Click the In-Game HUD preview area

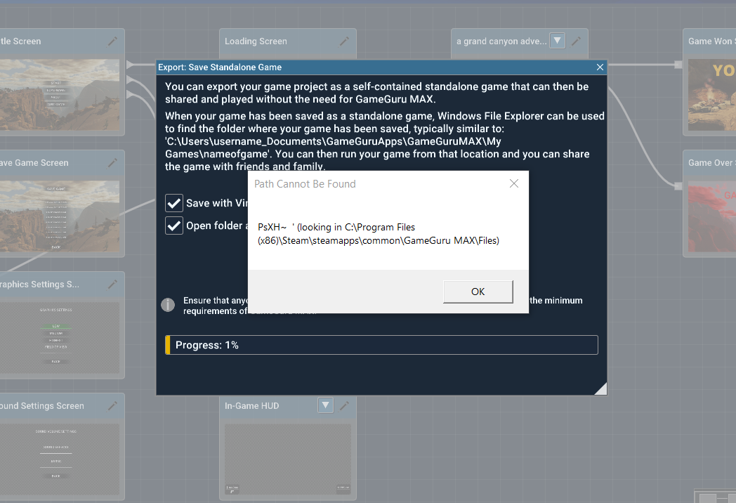click(287, 457)
